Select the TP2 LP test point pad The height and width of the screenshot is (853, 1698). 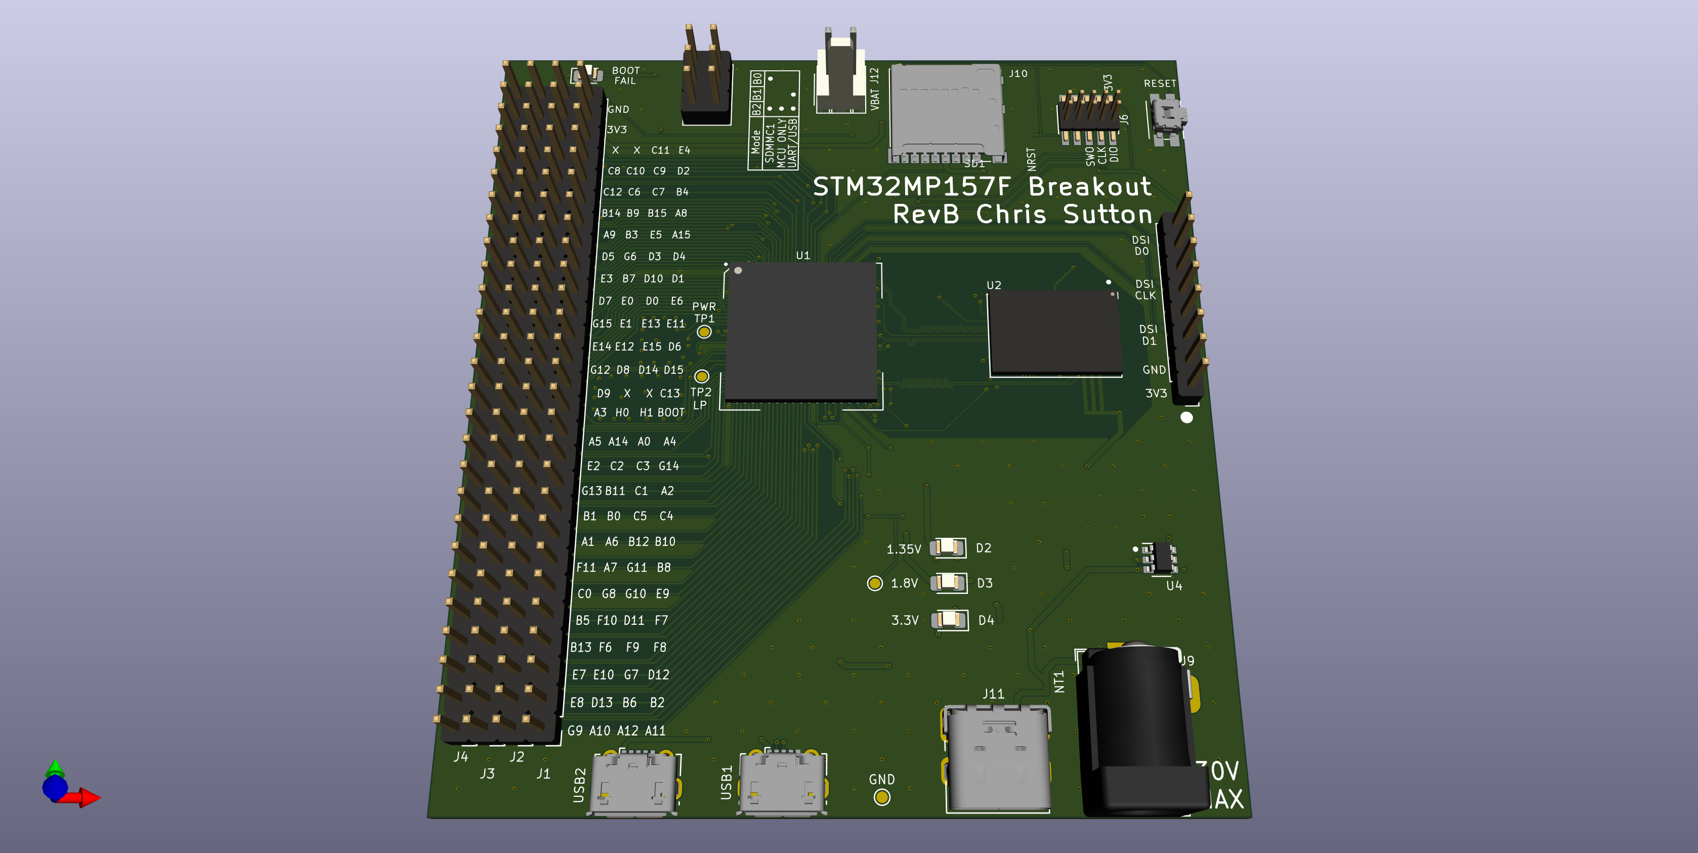701,376
